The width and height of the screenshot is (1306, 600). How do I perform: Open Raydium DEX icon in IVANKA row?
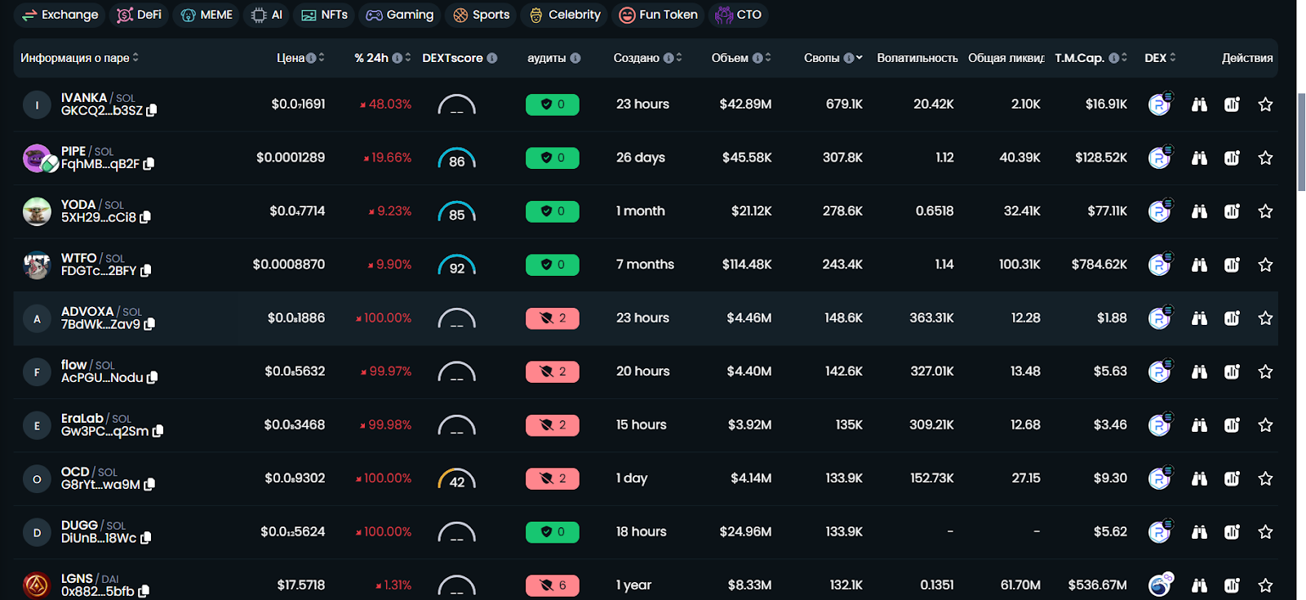tap(1160, 104)
